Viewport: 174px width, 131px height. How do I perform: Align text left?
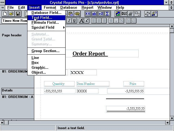pos(94,21)
